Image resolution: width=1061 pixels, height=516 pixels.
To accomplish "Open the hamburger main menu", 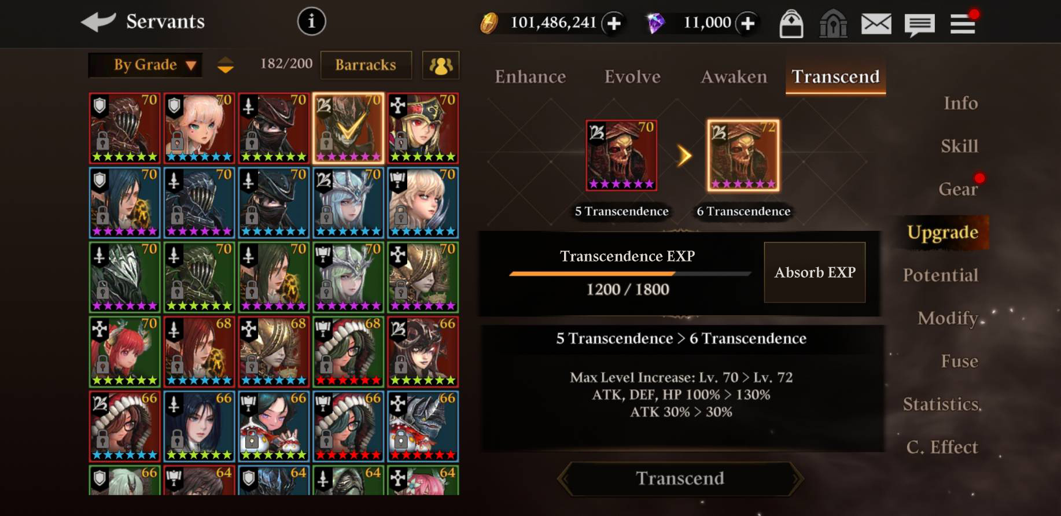I will [x=963, y=24].
